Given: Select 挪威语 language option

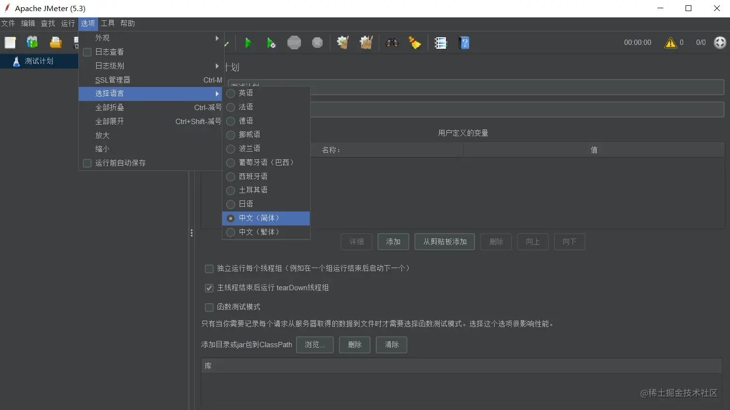Looking at the screenshot, I should pos(266,134).
